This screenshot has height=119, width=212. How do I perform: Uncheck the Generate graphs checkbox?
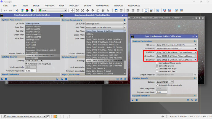tap(157, 66)
